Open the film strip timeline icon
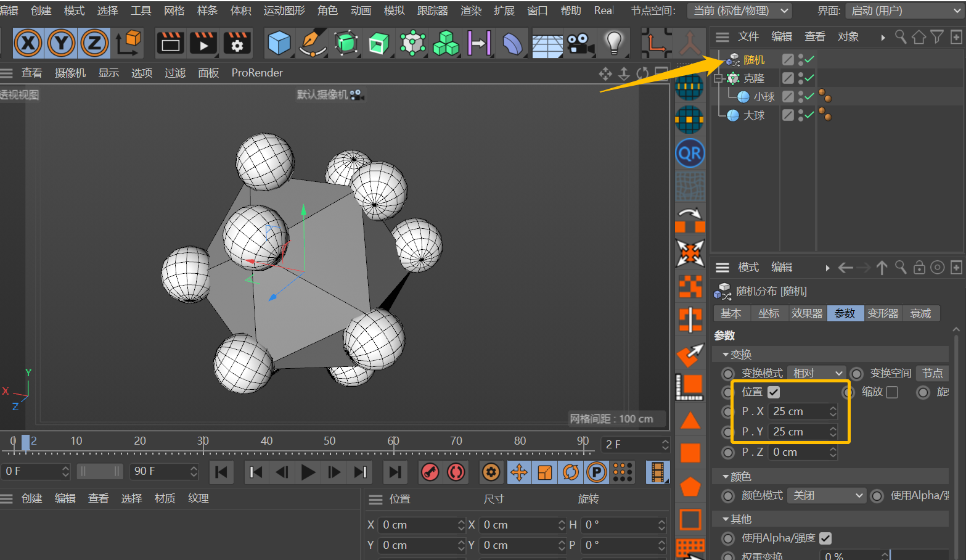This screenshot has height=560, width=966. [657, 472]
